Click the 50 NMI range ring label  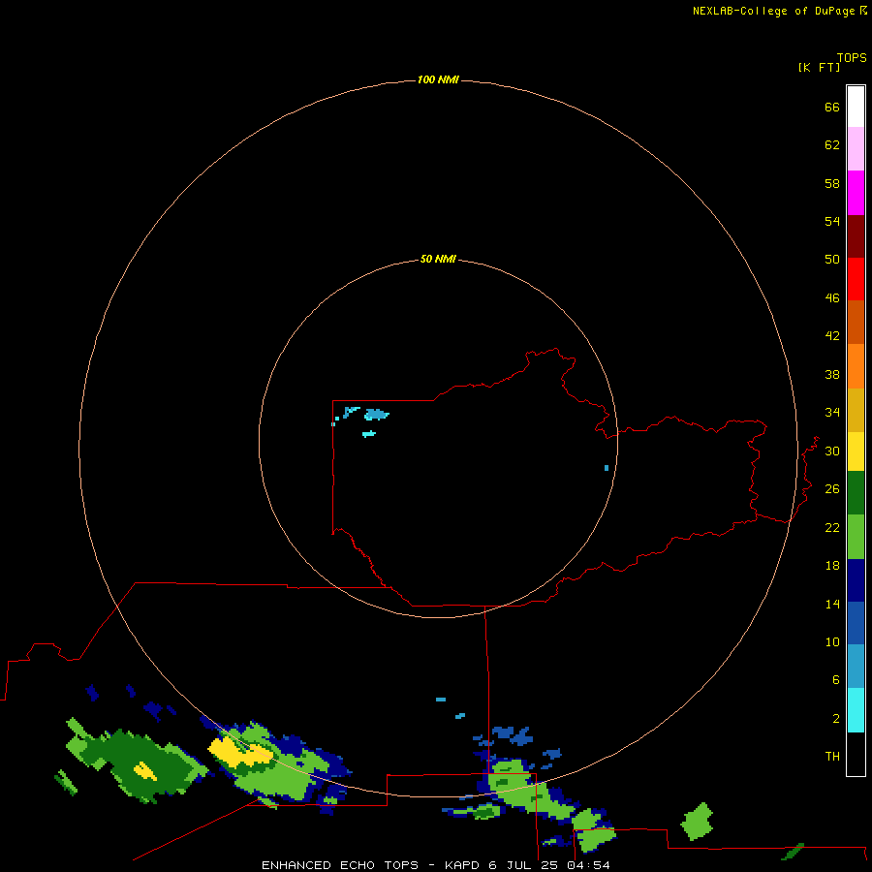click(x=438, y=259)
